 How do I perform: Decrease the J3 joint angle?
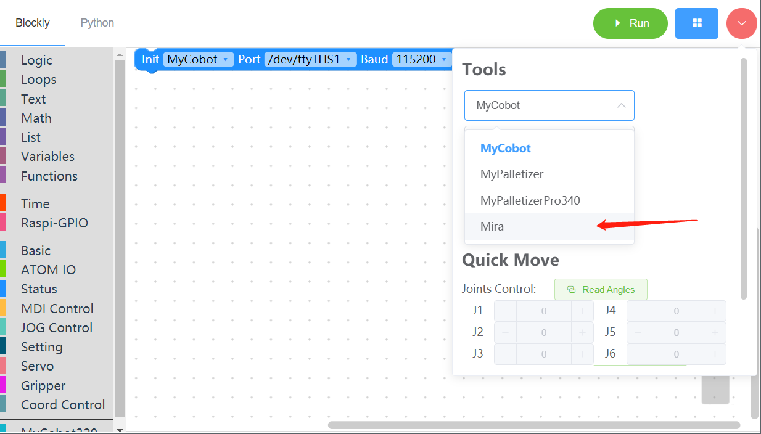pyautogui.click(x=505, y=354)
